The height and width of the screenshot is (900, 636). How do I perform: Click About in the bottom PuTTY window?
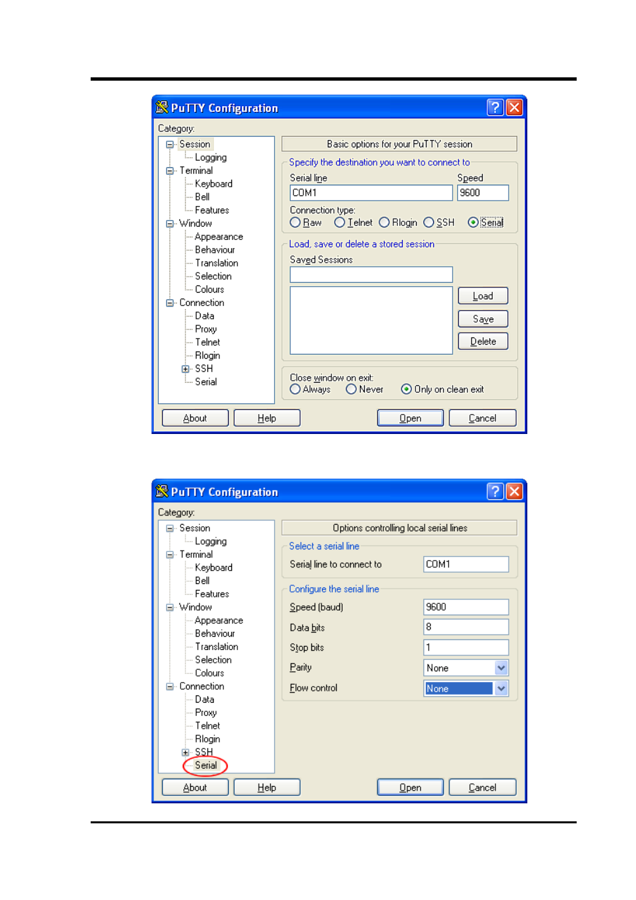pyautogui.click(x=195, y=787)
